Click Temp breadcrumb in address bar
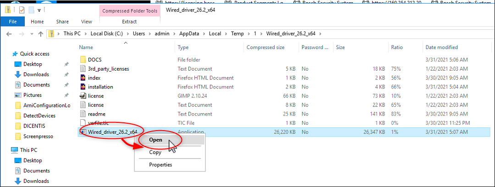 click(x=237, y=33)
